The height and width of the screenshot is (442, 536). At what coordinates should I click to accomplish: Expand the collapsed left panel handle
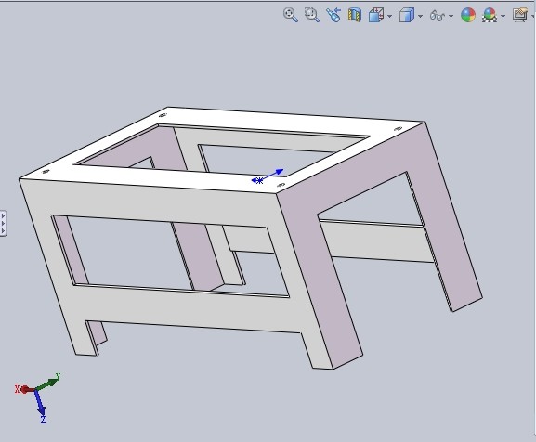[3, 224]
